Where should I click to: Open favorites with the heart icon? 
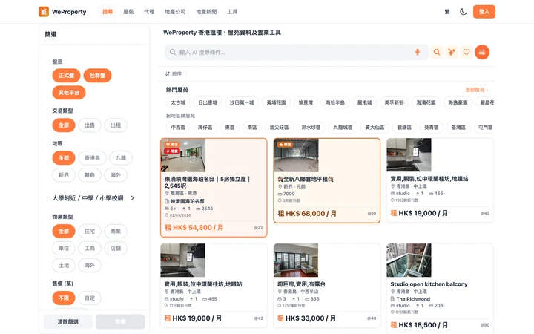tap(467, 52)
